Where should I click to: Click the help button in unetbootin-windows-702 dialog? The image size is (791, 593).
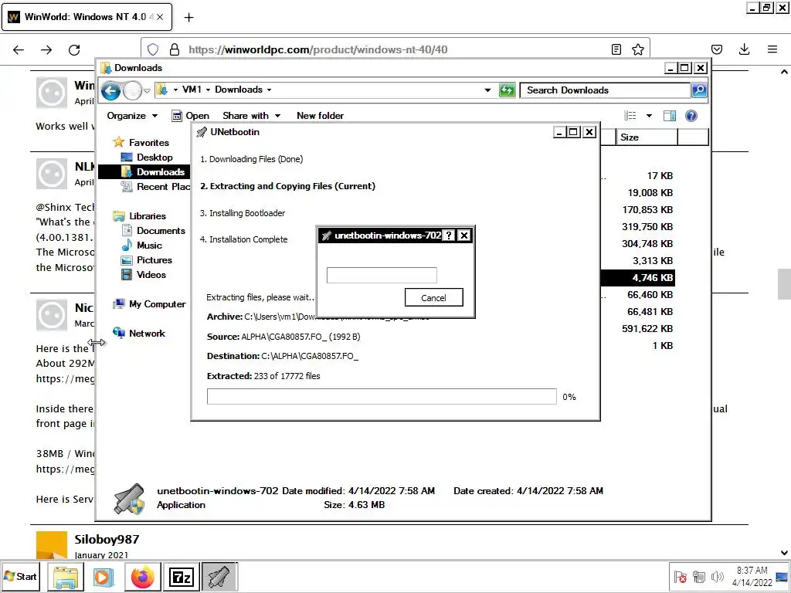[448, 236]
